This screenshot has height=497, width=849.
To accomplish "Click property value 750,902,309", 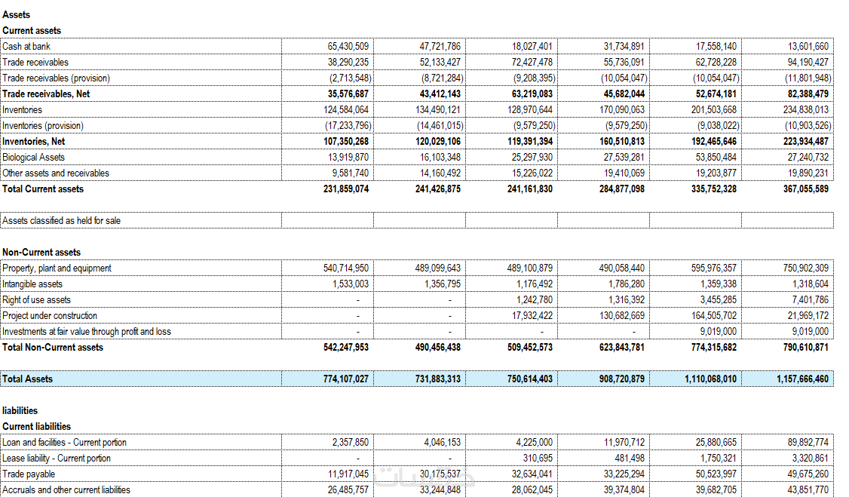I will (806, 268).
